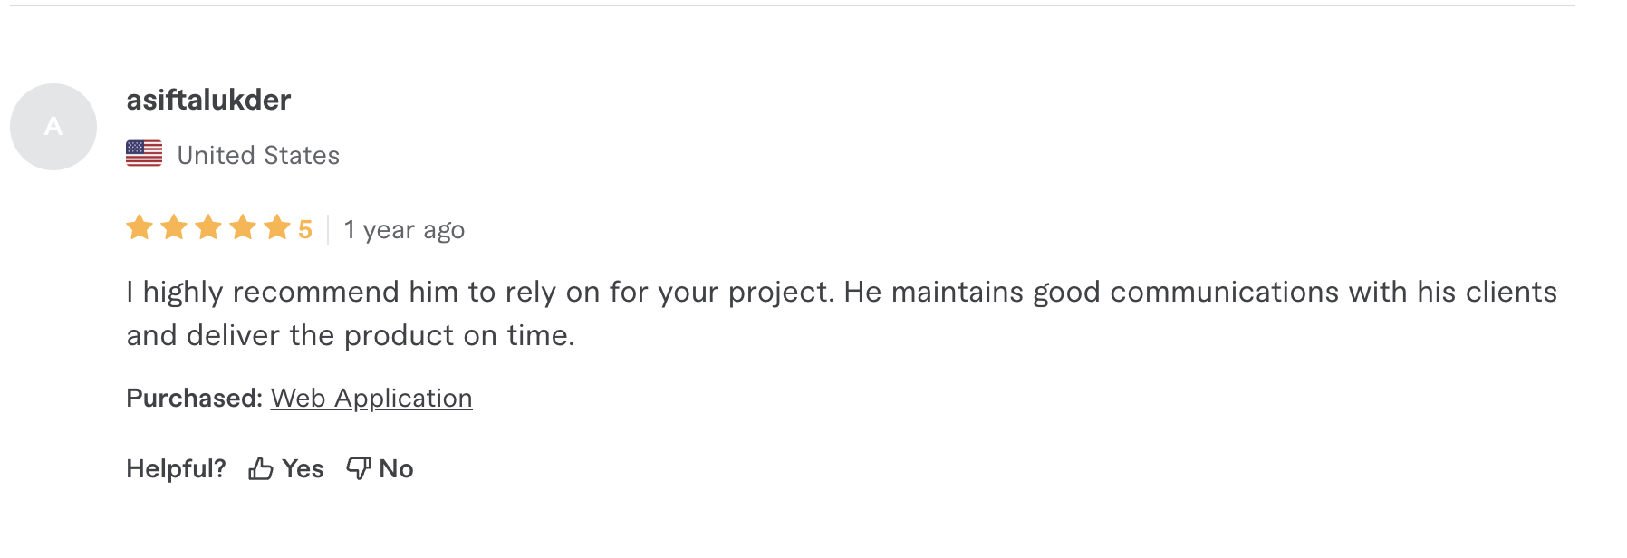Open the Web Application purchase link
The image size is (1627, 558).
[x=371, y=399]
